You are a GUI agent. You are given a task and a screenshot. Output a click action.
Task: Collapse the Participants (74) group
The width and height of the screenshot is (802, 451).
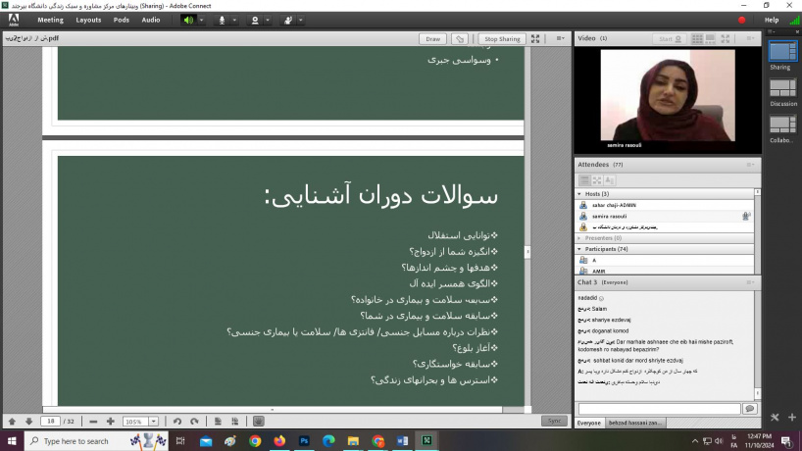click(579, 250)
